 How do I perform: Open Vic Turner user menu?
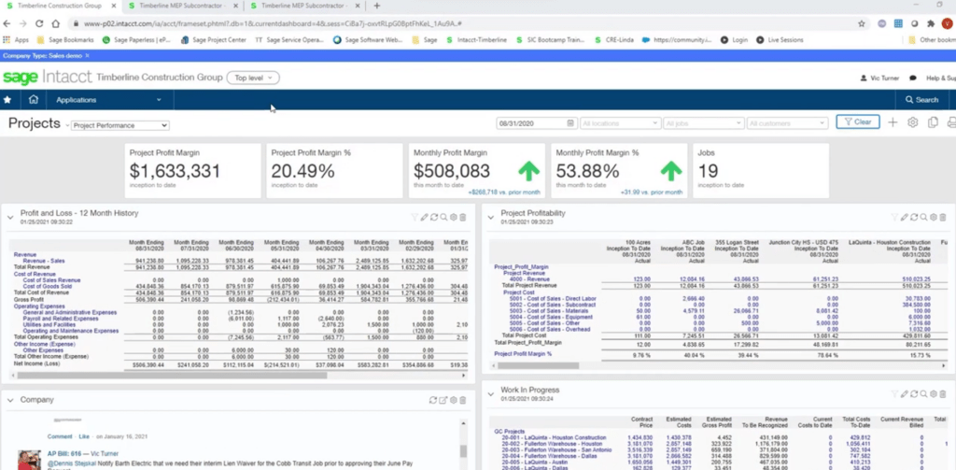coord(880,78)
